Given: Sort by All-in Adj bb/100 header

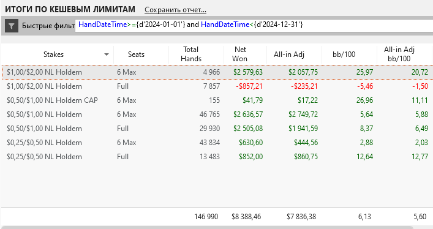Looking at the screenshot, I should (399, 54).
